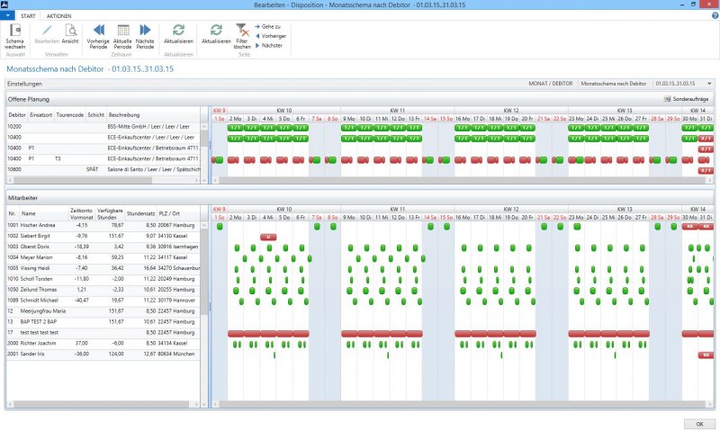This screenshot has width=720, height=432.
Task: Select employee 2000 Richter Joachim
Action: [x=103, y=343]
